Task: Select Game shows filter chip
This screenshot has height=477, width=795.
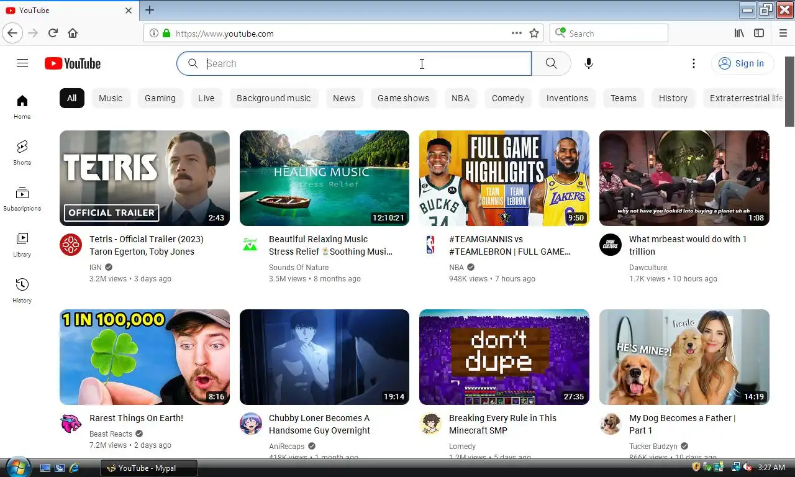Action: (x=404, y=98)
